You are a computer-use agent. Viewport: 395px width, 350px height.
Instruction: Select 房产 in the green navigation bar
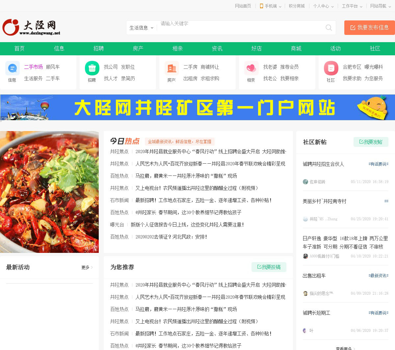[x=138, y=48]
